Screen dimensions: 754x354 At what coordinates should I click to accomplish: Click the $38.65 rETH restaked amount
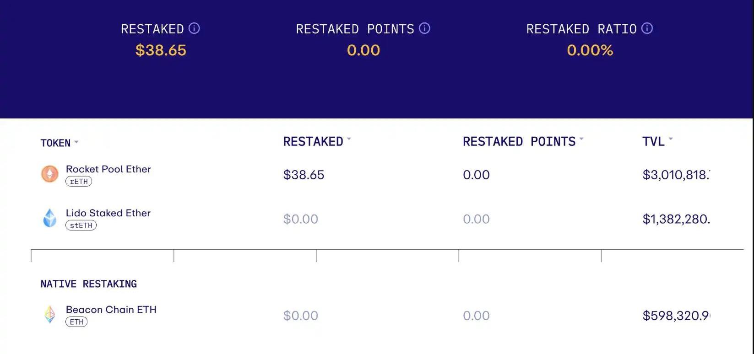pyautogui.click(x=304, y=175)
